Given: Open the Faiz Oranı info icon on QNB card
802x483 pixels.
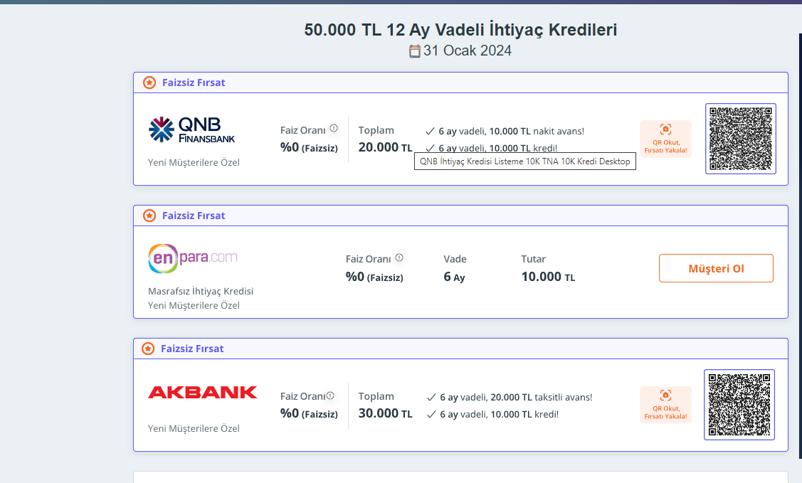Looking at the screenshot, I should click(334, 128).
